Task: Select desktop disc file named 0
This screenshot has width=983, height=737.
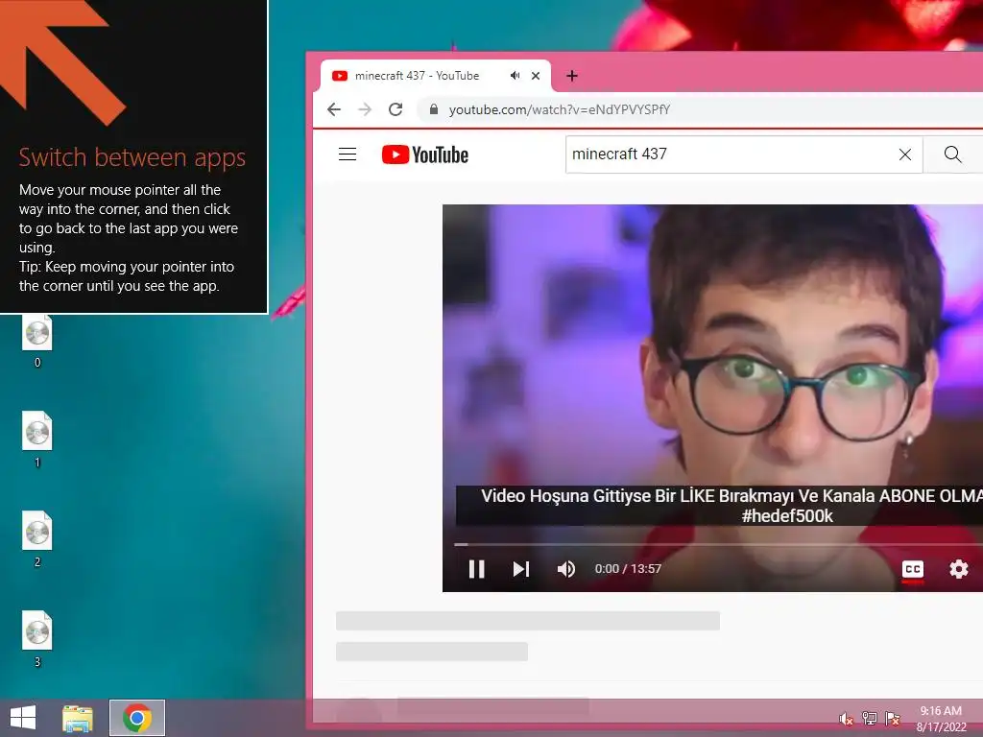Action: 37,342
